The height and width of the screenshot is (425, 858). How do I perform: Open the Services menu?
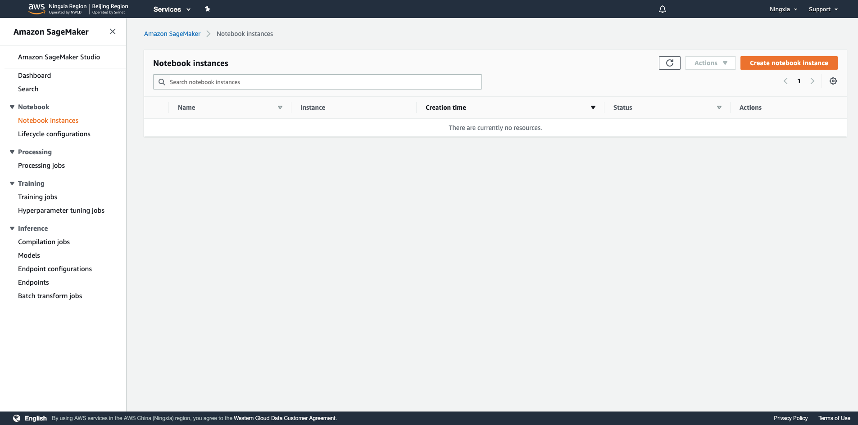[x=172, y=9]
